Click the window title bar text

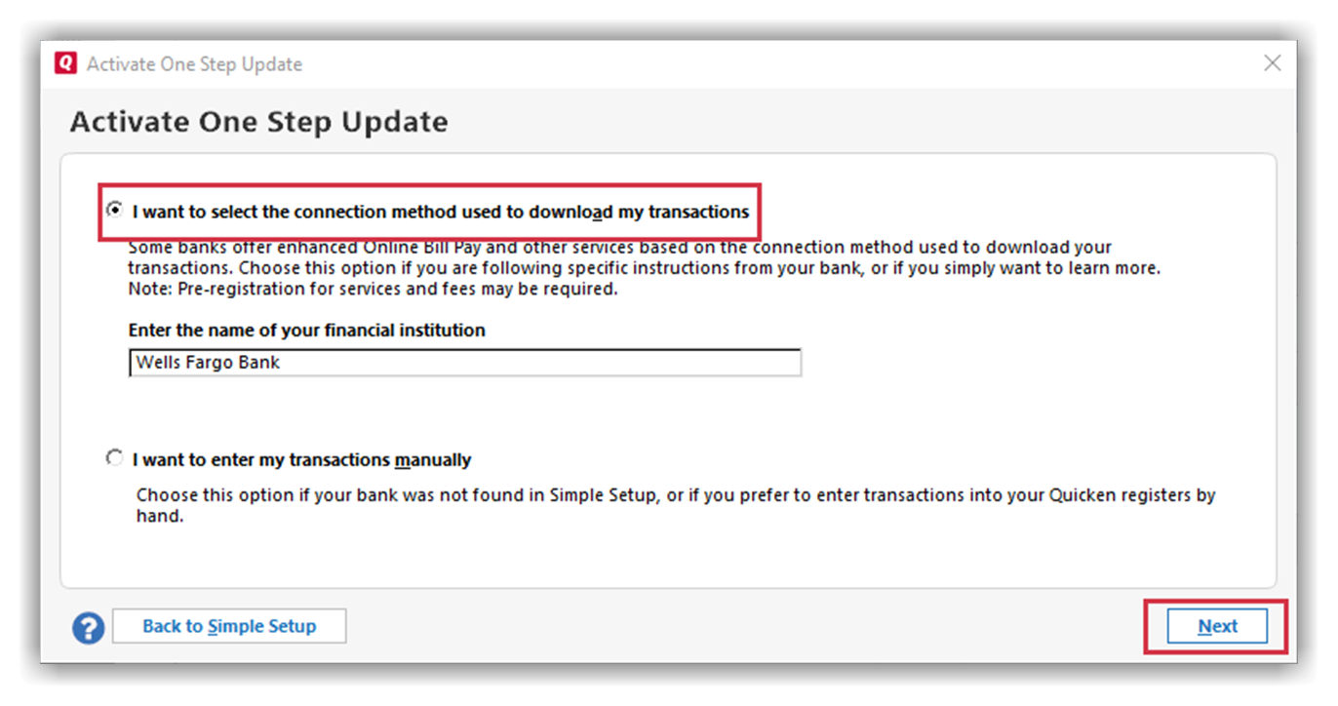coord(194,64)
